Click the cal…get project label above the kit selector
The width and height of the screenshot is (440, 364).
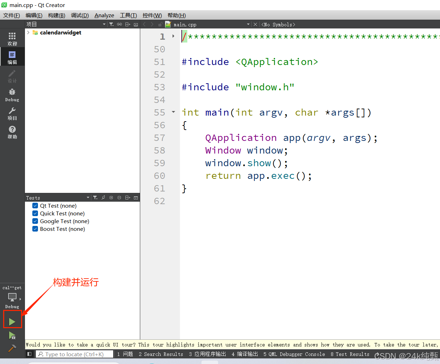pos(12,287)
